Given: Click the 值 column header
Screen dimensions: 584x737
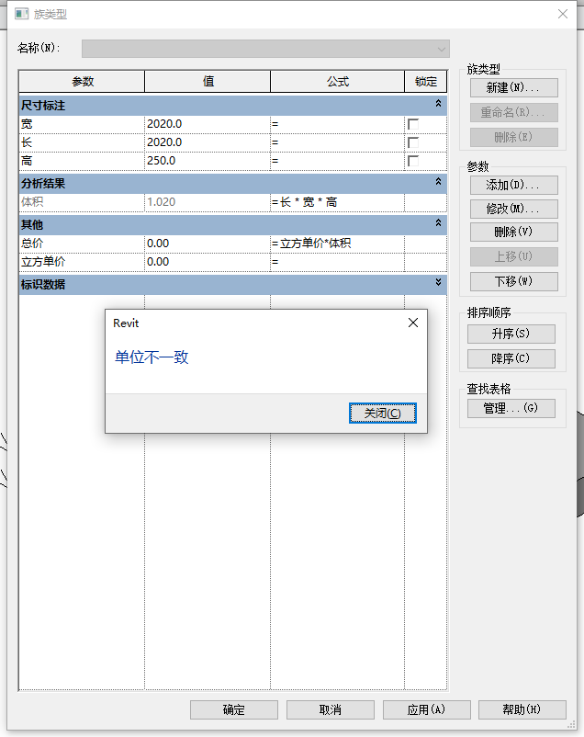Looking at the screenshot, I should point(208,82).
